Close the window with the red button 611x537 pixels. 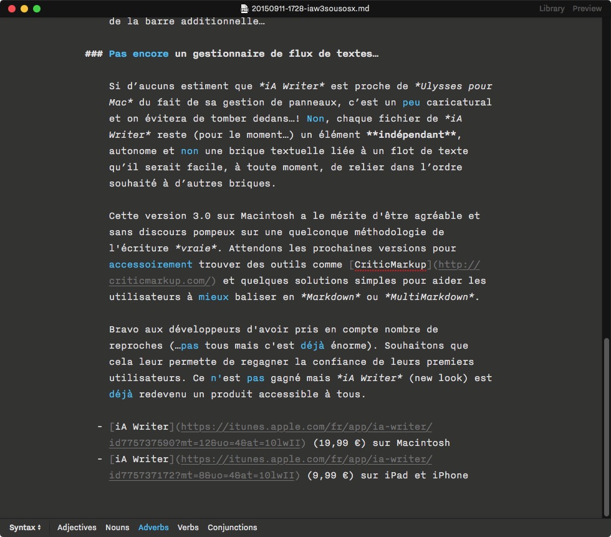pos(12,9)
